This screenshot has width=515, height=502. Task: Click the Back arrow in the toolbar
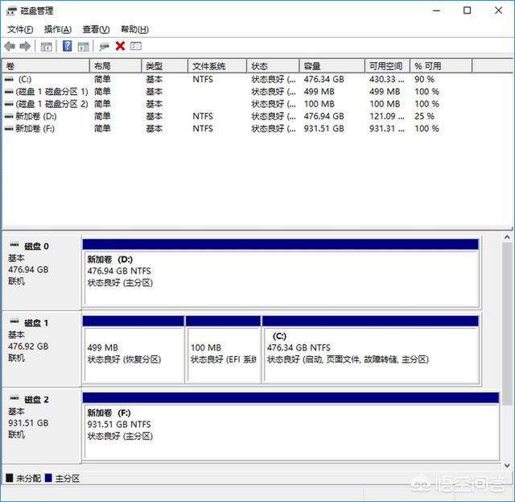click(x=10, y=47)
